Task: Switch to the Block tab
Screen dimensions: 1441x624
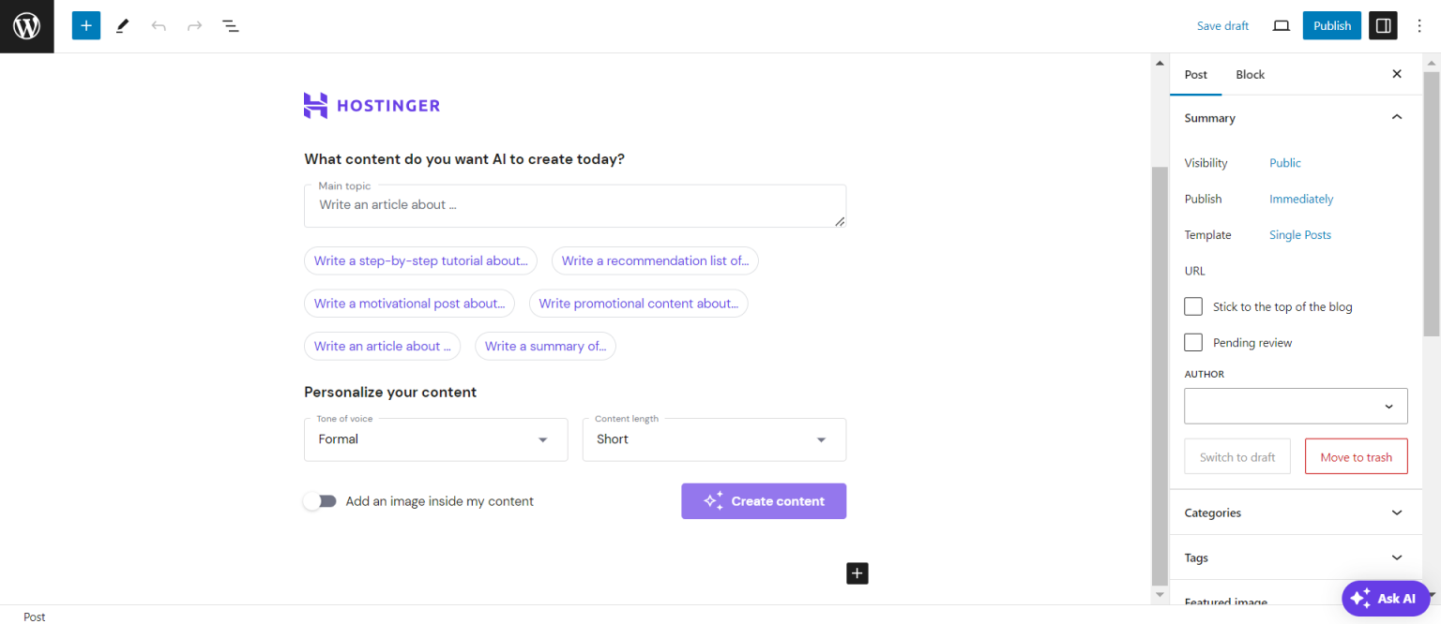Action: tap(1250, 74)
